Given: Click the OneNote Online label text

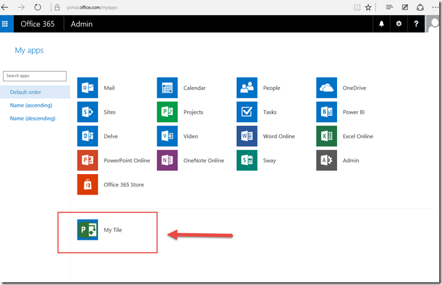Looking at the screenshot, I should pyautogui.click(x=204, y=160).
